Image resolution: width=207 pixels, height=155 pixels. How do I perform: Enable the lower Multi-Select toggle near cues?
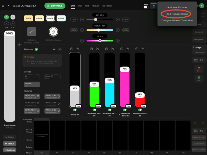[201, 131]
